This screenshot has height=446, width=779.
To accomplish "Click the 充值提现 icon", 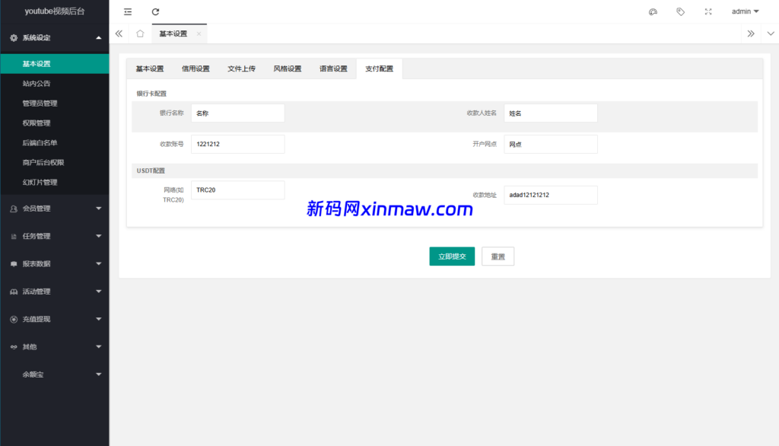I will point(14,319).
